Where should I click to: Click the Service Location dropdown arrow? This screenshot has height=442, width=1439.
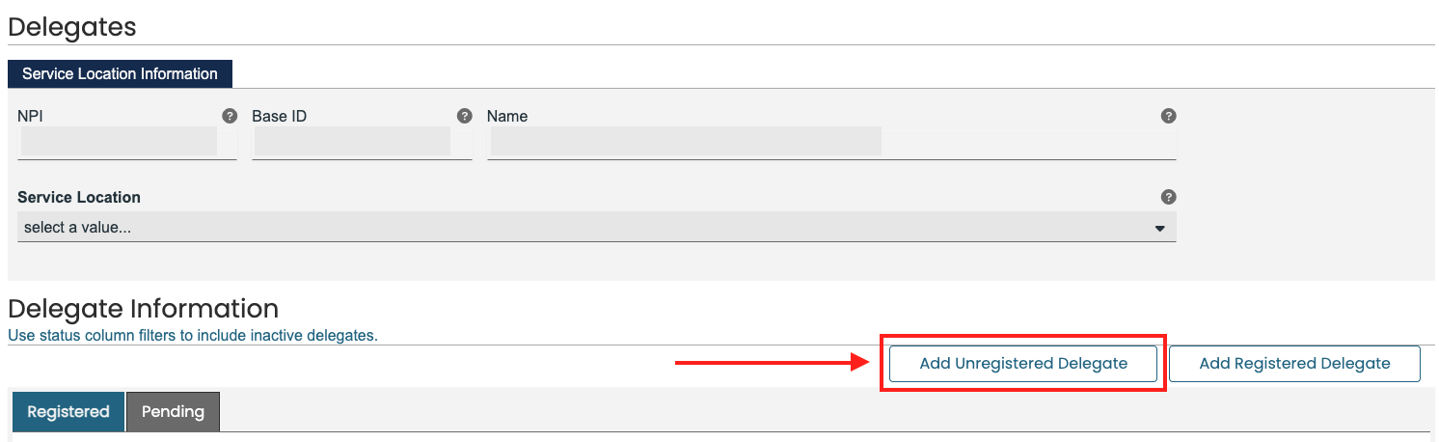tap(1159, 229)
